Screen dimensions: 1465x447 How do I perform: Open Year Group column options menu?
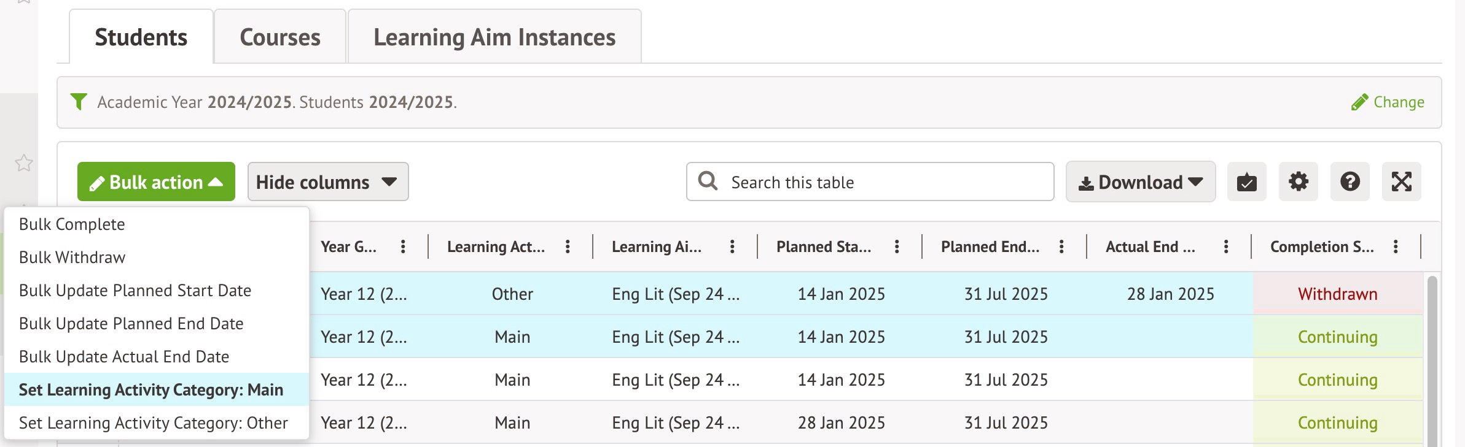[x=403, y=246]
